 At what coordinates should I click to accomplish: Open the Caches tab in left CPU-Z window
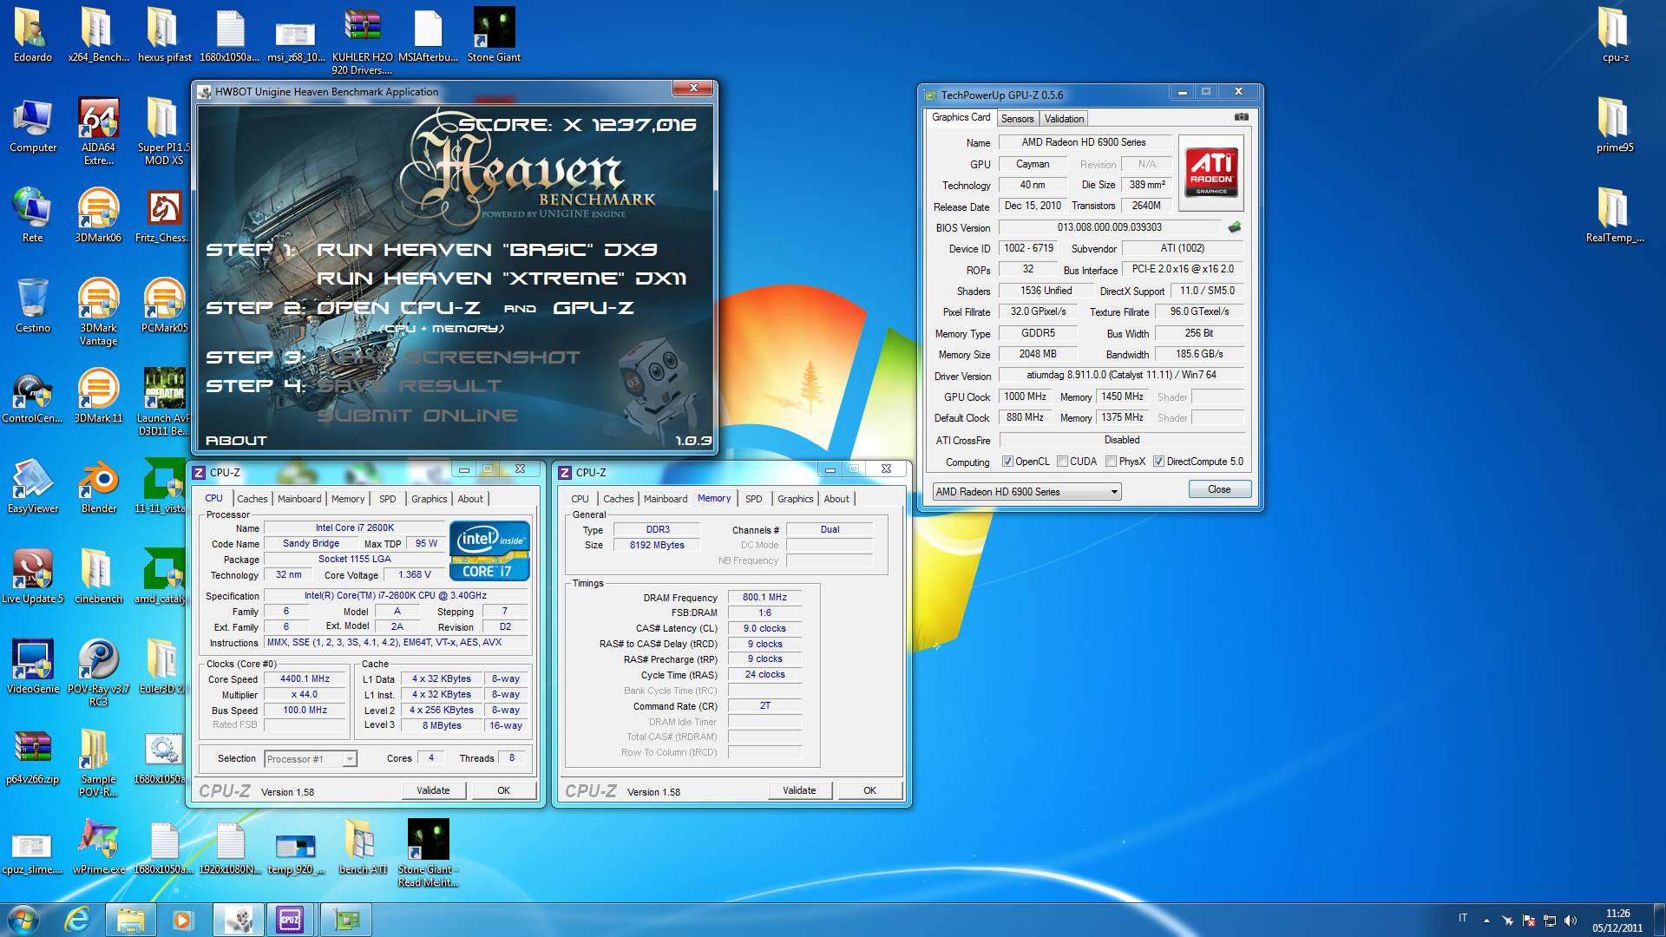pos(253,499)
